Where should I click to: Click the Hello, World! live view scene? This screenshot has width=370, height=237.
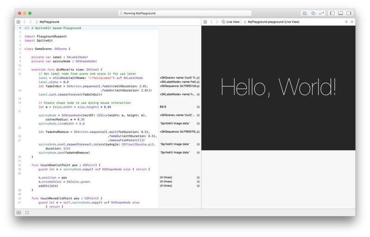click(278, 88)
